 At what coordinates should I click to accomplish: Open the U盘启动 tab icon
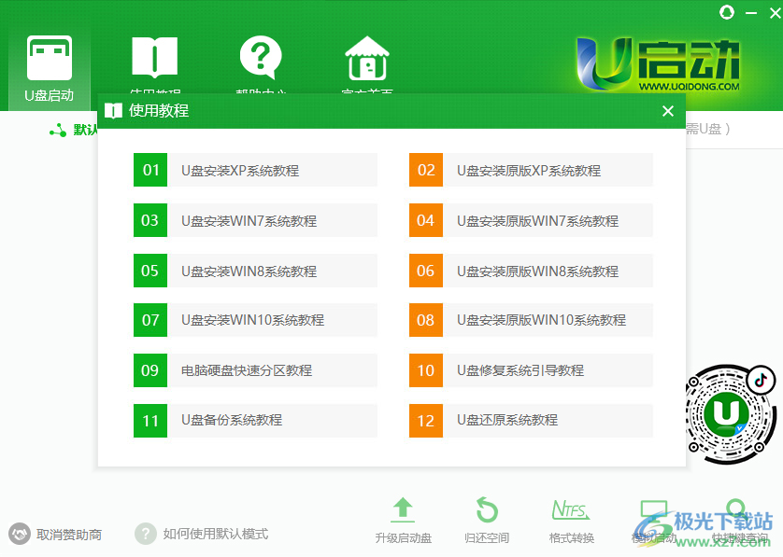pos(49,58)
